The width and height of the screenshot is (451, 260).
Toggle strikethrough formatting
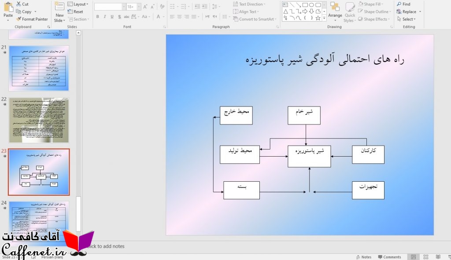[126, 17]
